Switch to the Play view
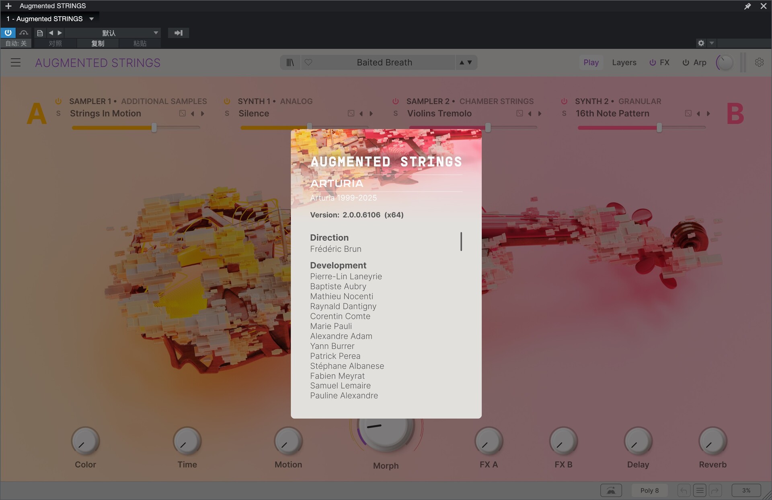Viewport: 772px width, 500px height. coord(591,62)
